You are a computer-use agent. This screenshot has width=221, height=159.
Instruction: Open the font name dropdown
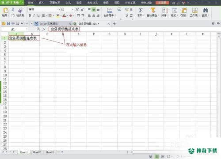tap(59, 10)
